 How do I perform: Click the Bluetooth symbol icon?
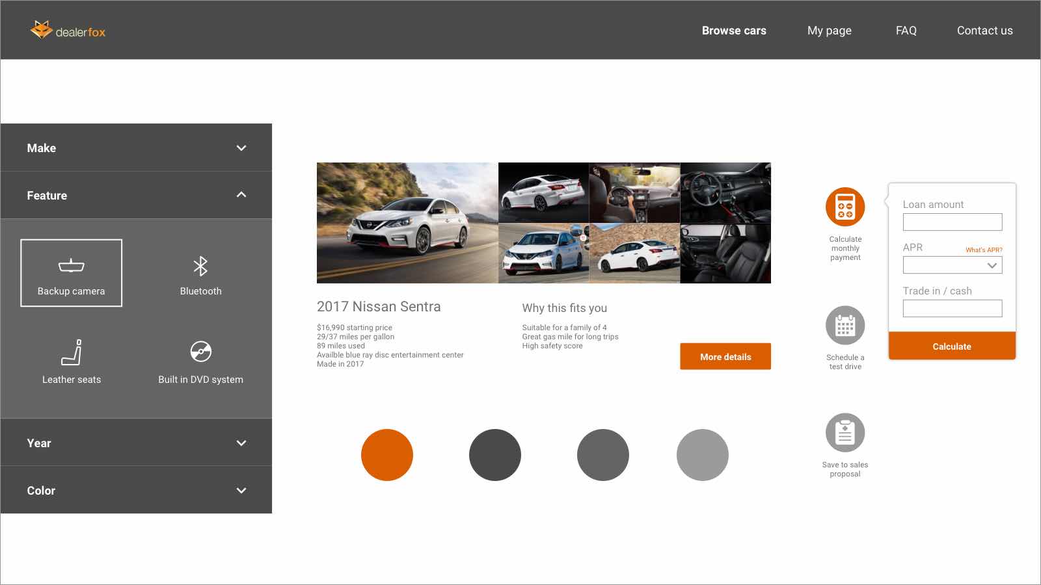click(200, 266)
